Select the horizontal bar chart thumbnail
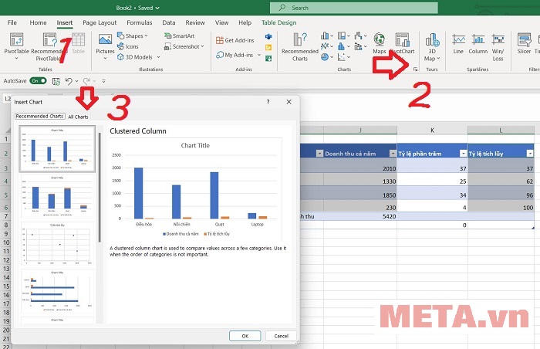This screenshot has width=540, height=349. click(57, 292)
